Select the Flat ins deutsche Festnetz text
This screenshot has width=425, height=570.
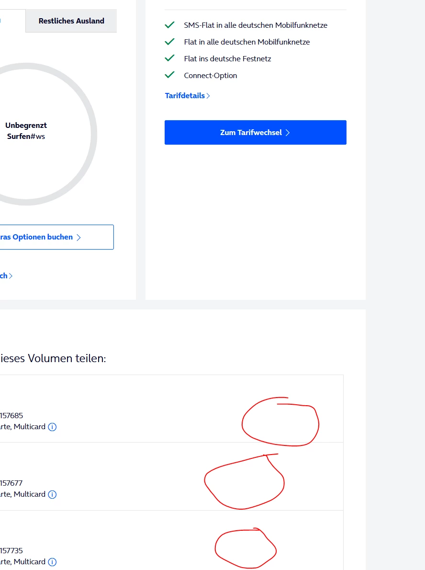click(227, 58)
